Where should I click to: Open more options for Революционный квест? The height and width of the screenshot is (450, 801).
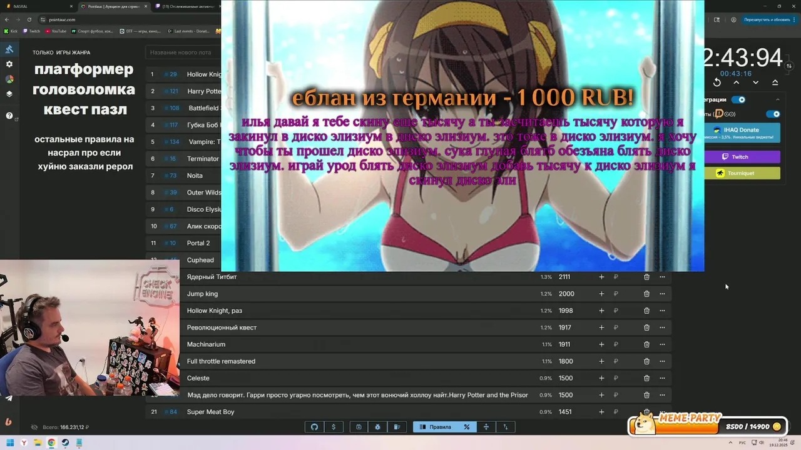click(662, 327)
